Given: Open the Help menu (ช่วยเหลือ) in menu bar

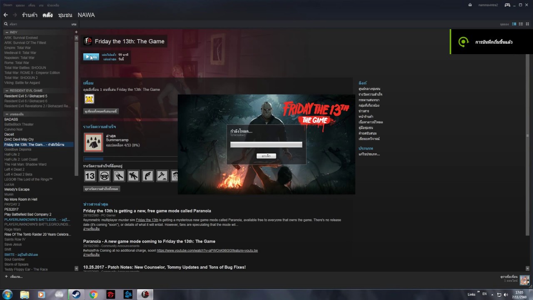Looking at the screenshot, I should click(53, 5).
